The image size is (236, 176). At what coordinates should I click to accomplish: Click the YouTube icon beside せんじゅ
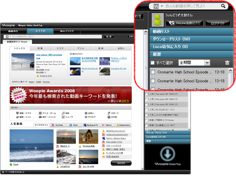tap(58, 146)
